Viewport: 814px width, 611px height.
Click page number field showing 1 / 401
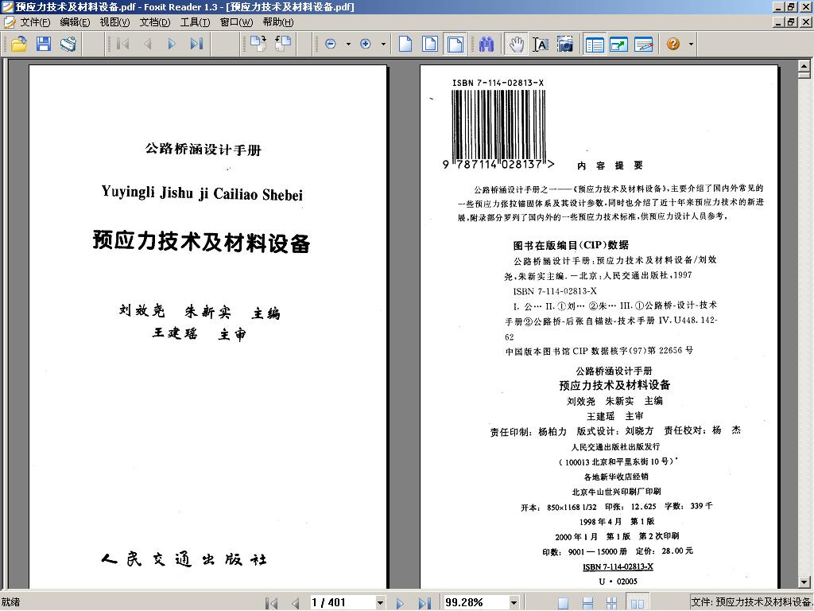(x=343, y=603)
